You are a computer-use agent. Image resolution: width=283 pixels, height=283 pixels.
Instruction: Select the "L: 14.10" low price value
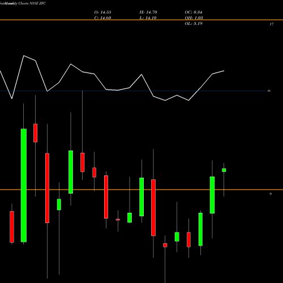(x=148, y=18)
